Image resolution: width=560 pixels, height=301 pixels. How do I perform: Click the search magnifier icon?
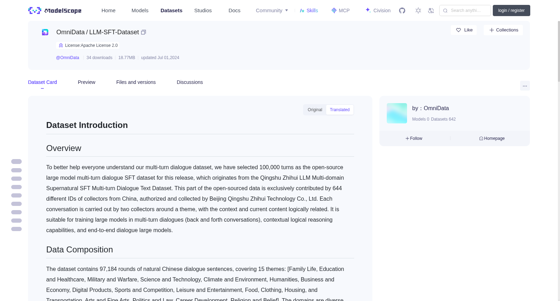445,10
